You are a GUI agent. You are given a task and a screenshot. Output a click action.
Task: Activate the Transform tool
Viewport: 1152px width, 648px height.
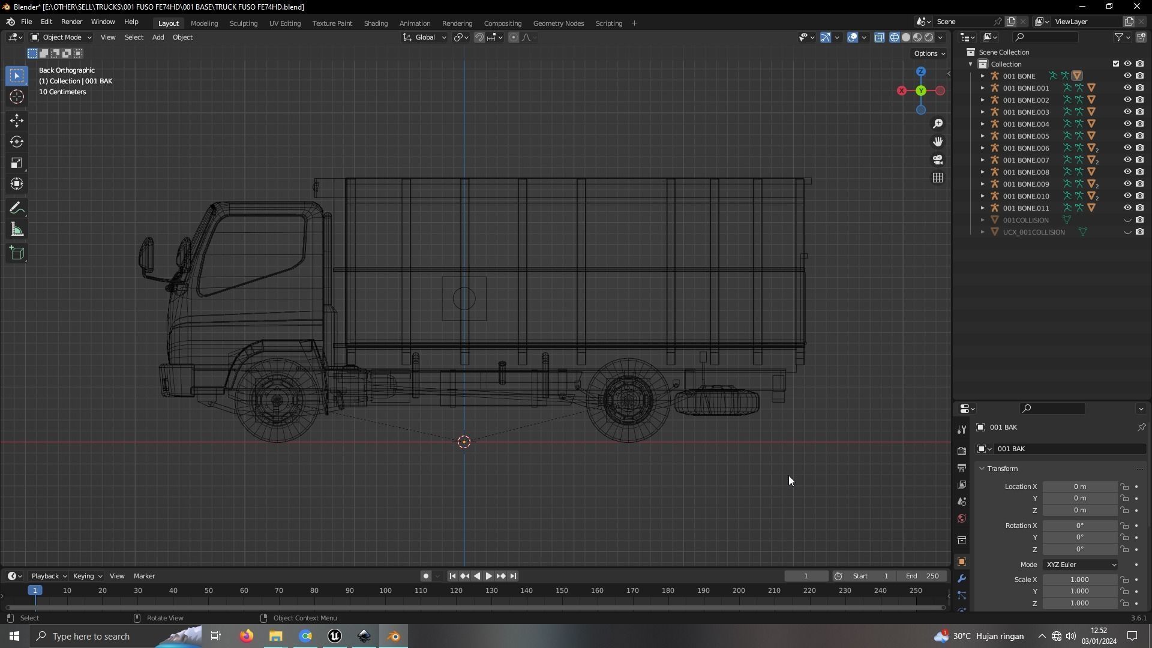point(17,184)
